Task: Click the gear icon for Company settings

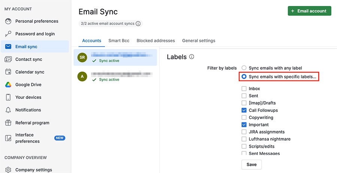Action: [8, 170]
